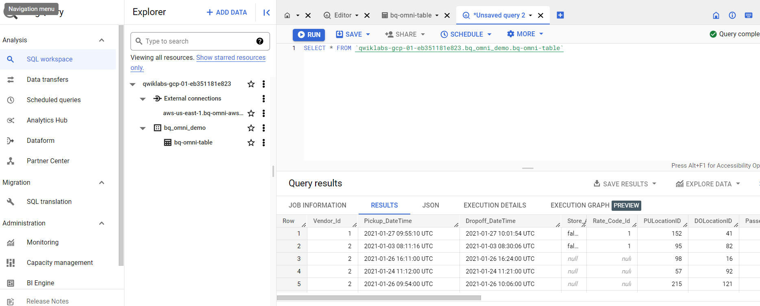Collapse External connections node
This screenshot has width=760, height=306.
tap(143, 99)
